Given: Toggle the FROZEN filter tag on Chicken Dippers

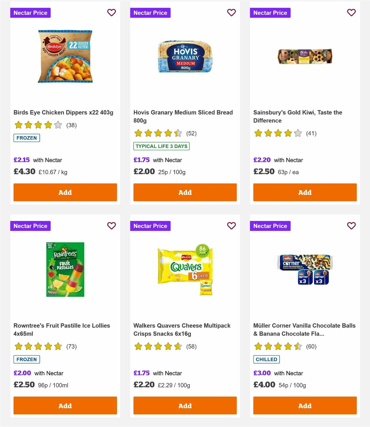Looking at the screenshot, I should coord(27,138).
